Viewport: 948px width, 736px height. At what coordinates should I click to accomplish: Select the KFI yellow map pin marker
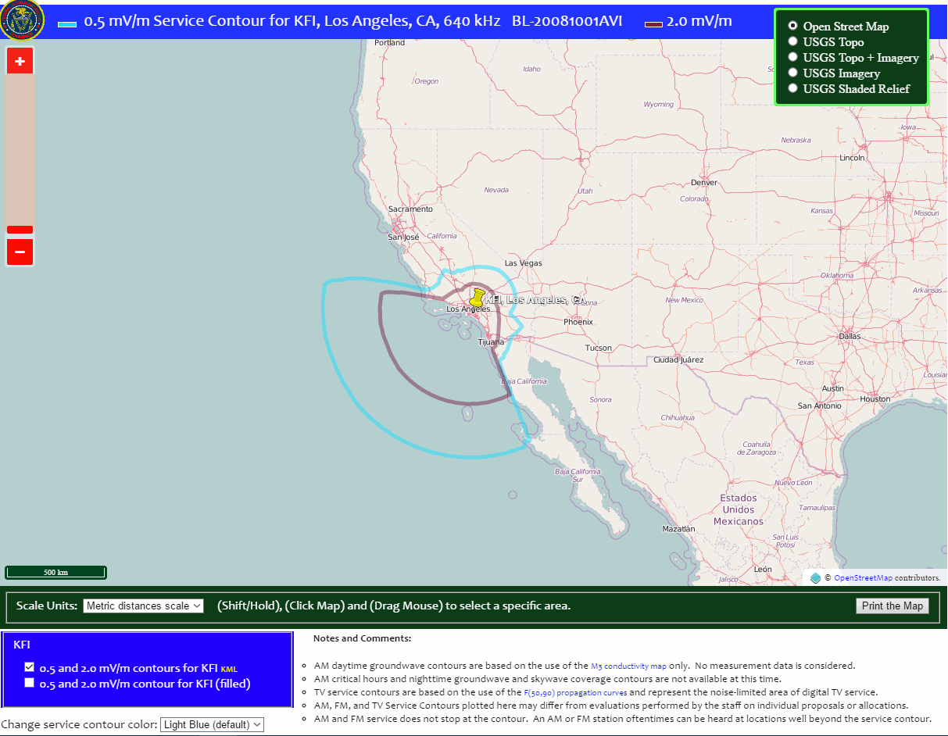478,297
